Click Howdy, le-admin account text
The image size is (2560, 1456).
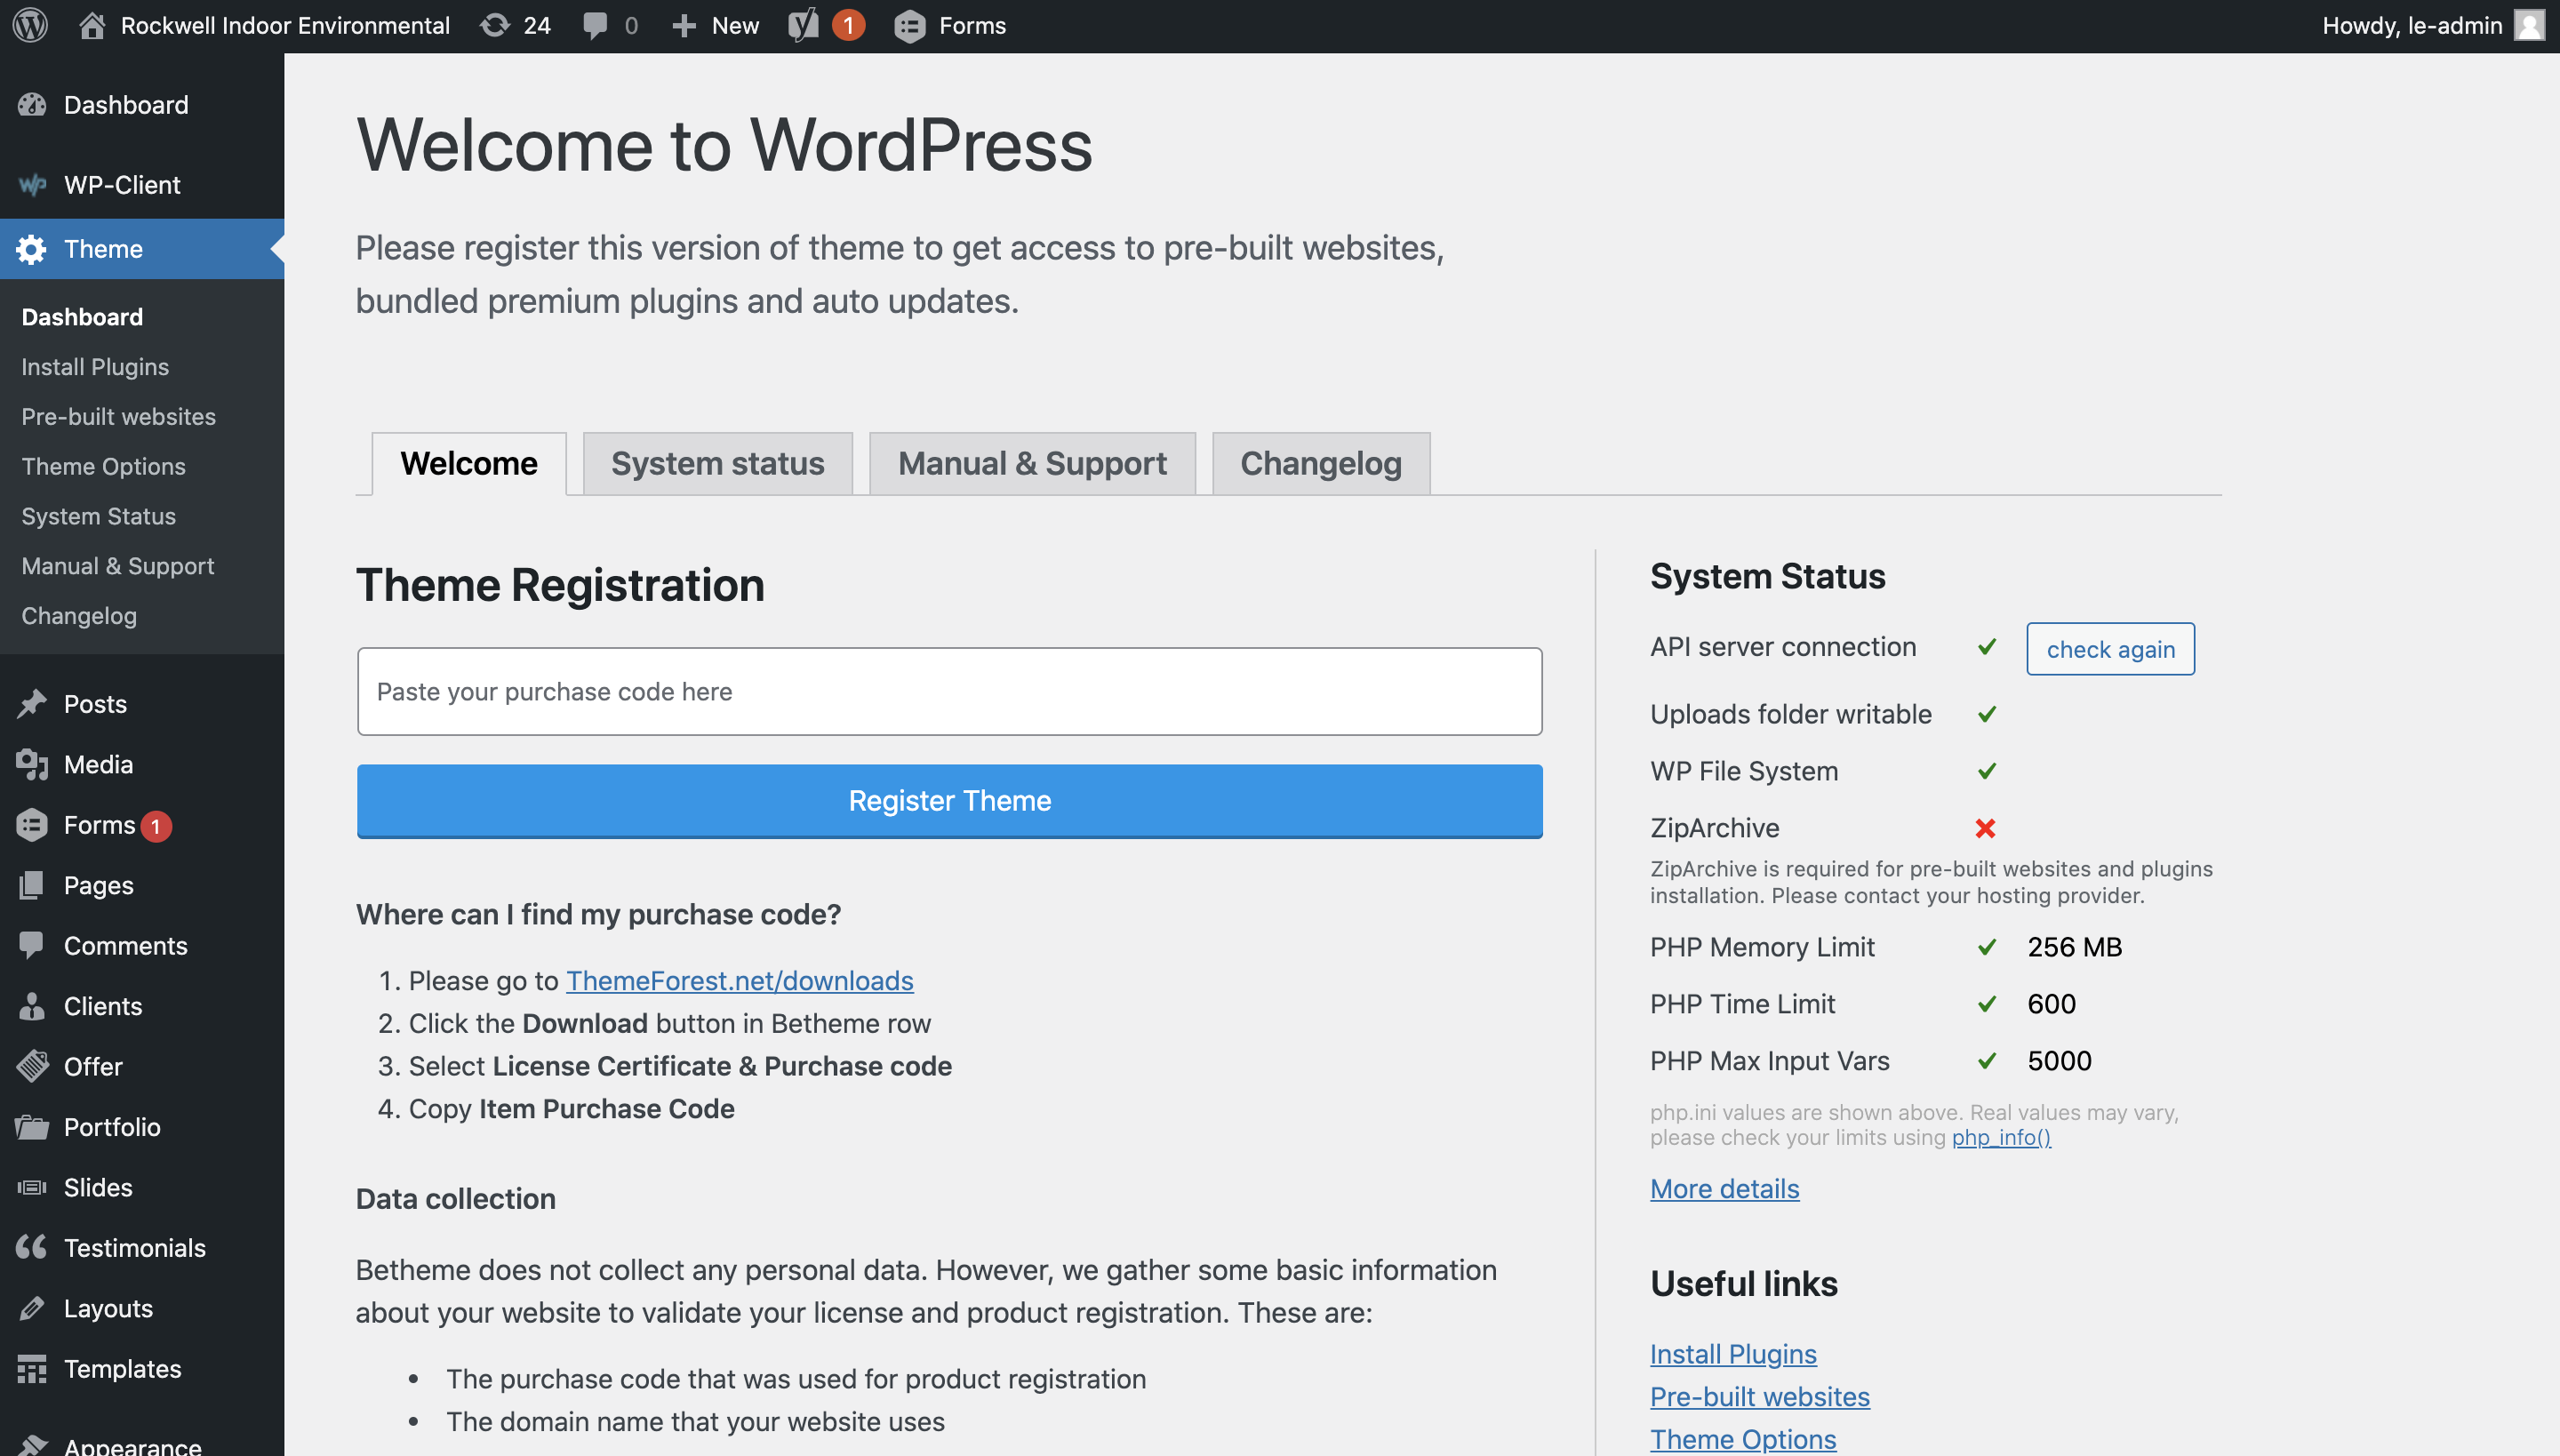[2412, 26]
